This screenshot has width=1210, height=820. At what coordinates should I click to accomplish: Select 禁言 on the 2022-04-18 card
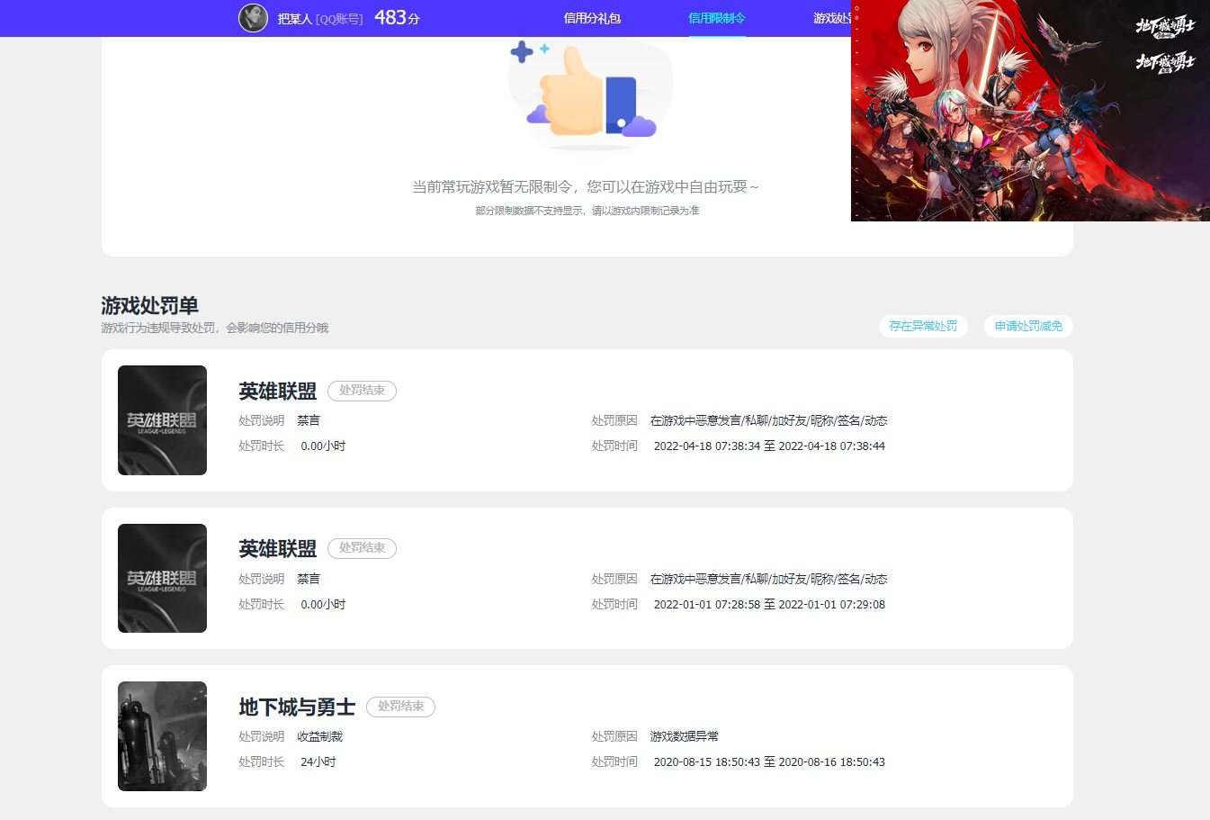(x=309, y=420)
